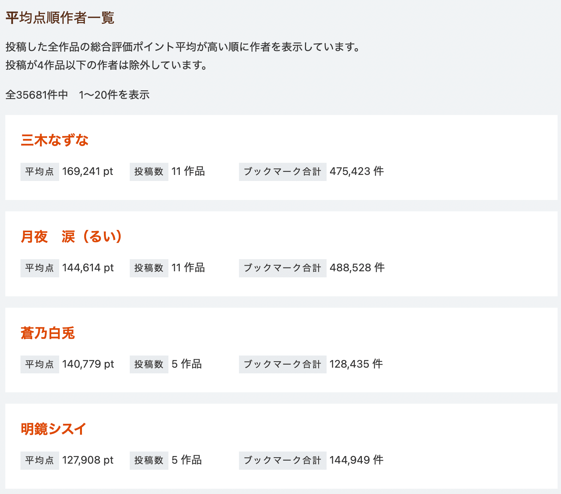Viewport: 561px width, 494px height.
Task: Select the 169,241 pt average score value
Action: 88,171
